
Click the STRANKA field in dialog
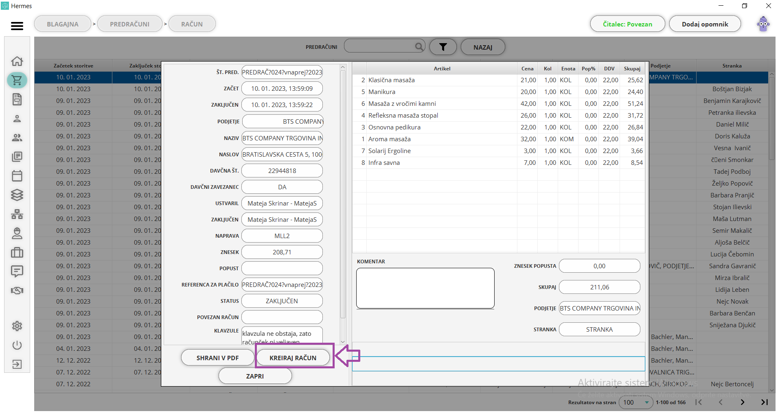(x=599, y=329)
